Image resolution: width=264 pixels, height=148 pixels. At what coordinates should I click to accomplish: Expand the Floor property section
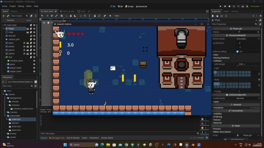(x=216, y=55)
